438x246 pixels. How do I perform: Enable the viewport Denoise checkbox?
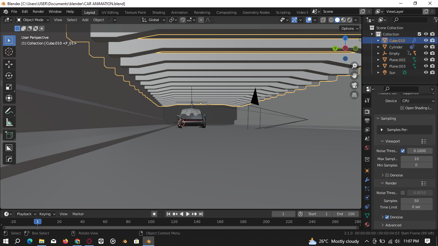coord(387,175)
